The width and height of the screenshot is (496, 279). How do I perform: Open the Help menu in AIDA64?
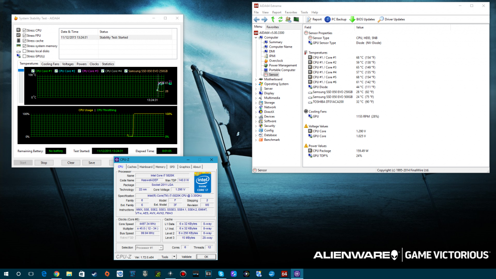tap(315, 12)
